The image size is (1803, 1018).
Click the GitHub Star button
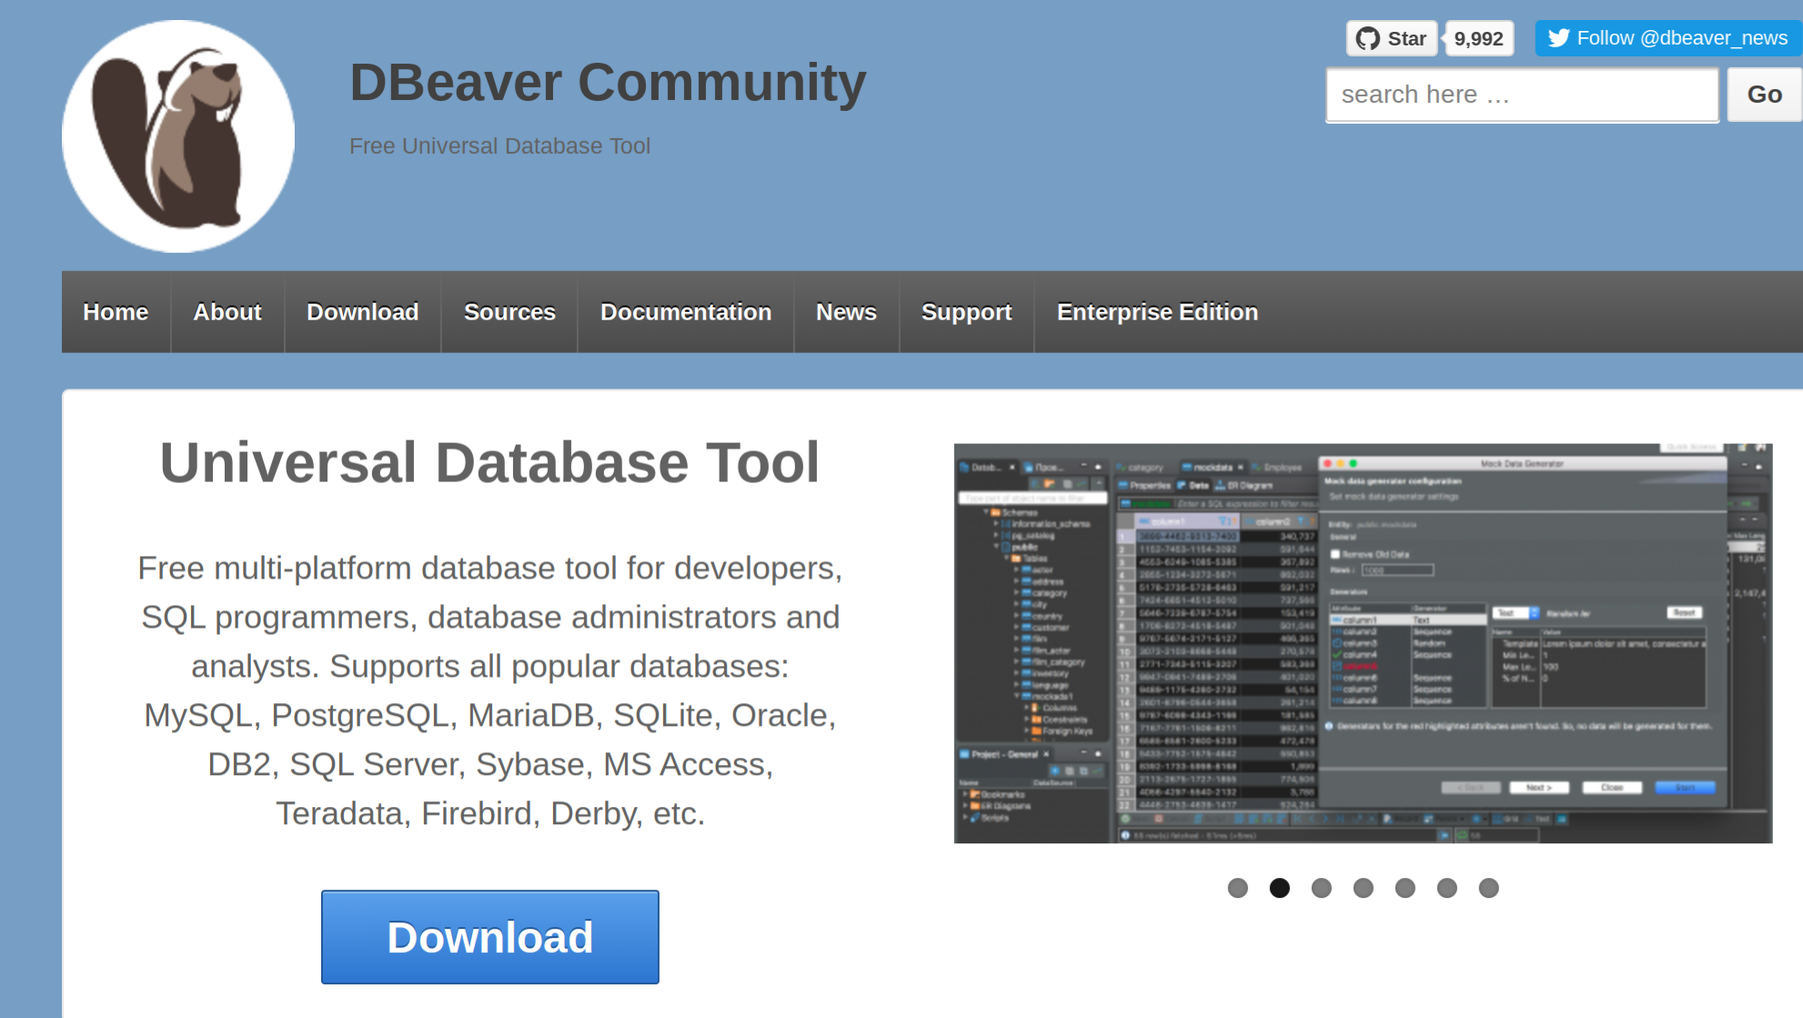(1391, 38)
